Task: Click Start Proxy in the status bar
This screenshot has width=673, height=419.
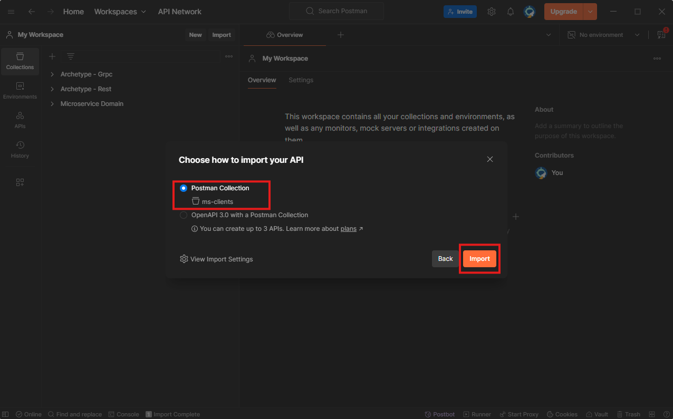Action: 519,414
